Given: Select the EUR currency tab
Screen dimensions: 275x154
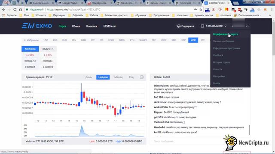Looking at the screenshot, I should (55, 40).
